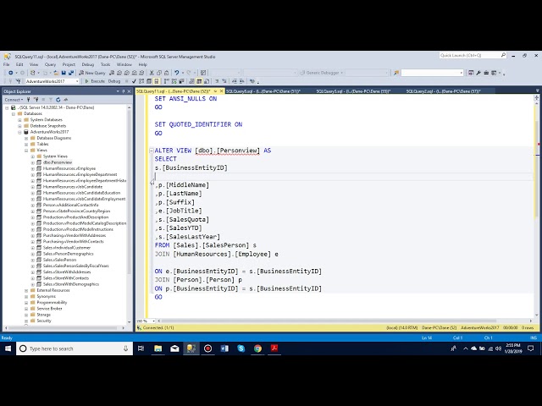The height and width of the screenshot is (406, 542).
Task: Open File Explorer from the taskbar
Action: [x=158, y=348]
